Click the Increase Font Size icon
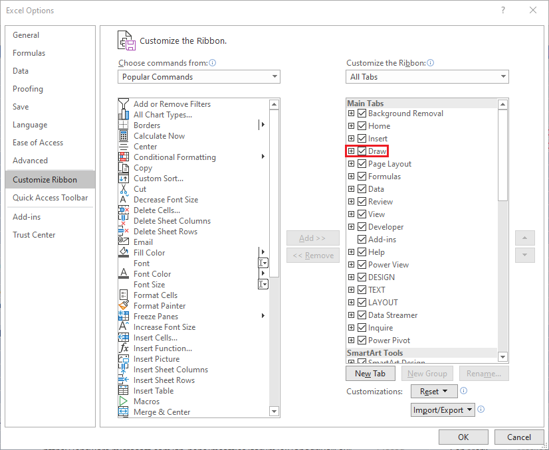The width and height of the screenshot is (549, 450). [123, 327]
